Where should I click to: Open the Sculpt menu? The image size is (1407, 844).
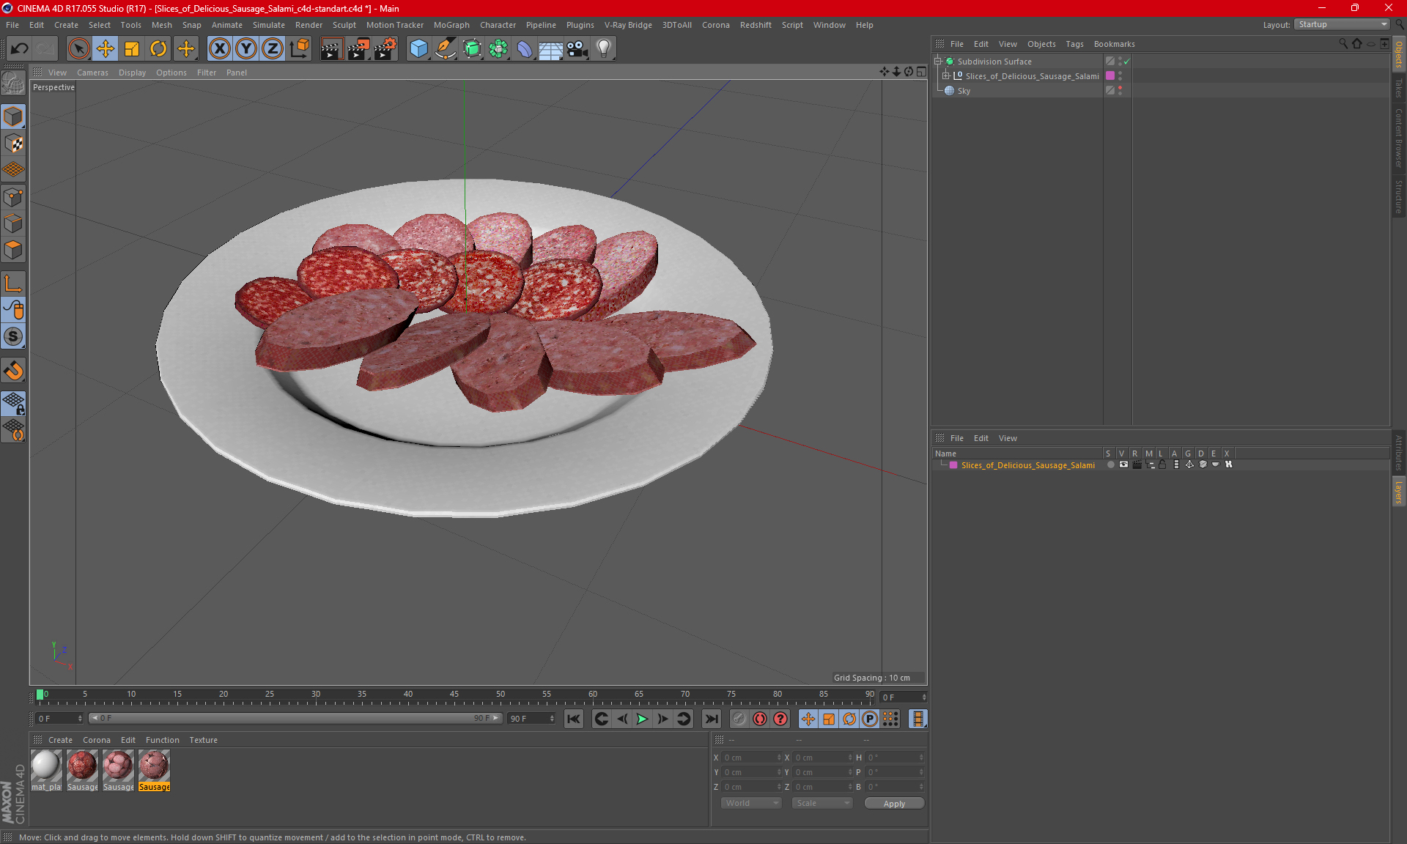[344, 25]
